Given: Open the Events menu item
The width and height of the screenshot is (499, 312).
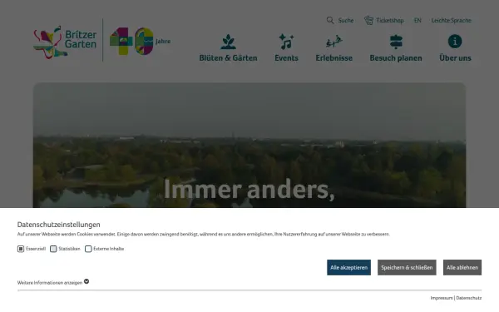Looking at the screenshot, I should (286, 58).
